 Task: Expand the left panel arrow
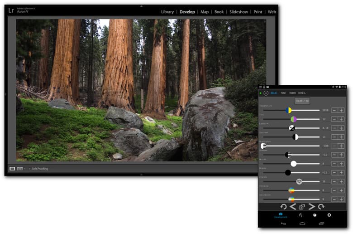[5, 94]
